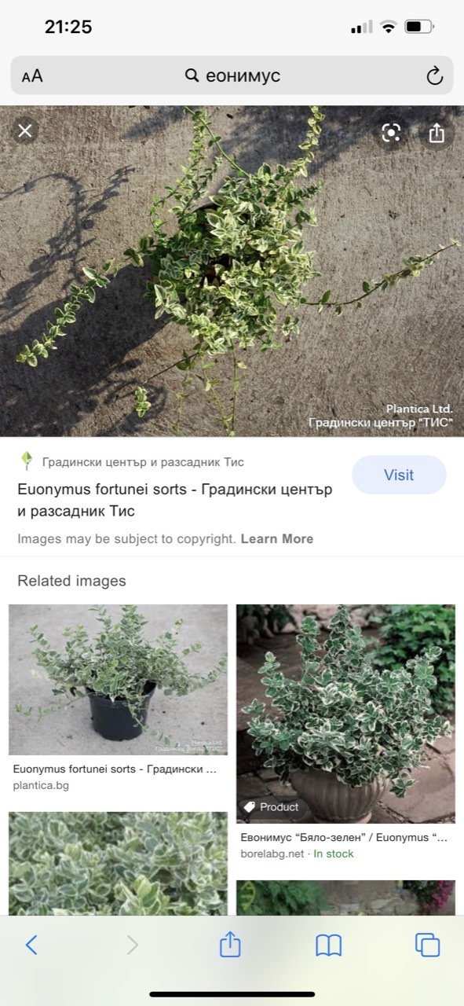This screenshot has height=1006, width=464.
Task: Tap the address bar with еонимус
Action: click(232, 75)
